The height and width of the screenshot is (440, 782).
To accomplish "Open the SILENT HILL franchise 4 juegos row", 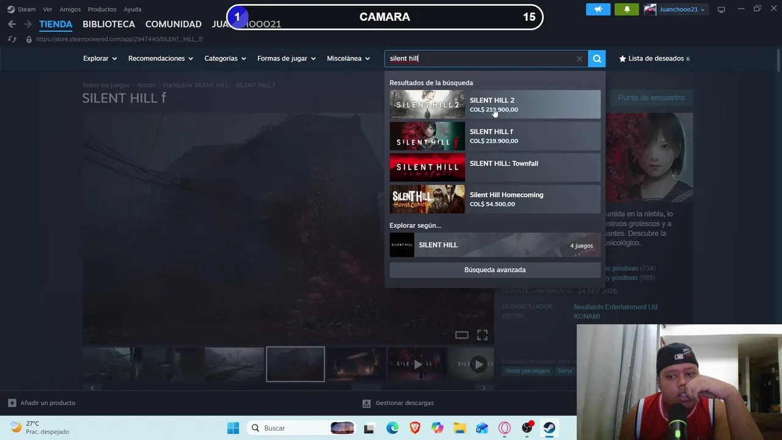I will coord(495,245).
